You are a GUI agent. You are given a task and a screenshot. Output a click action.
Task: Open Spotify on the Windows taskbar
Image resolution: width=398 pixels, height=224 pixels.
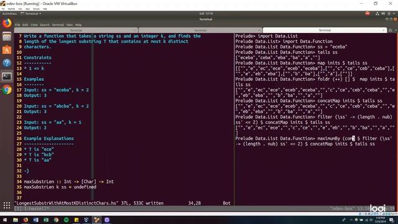click(67, 220)
